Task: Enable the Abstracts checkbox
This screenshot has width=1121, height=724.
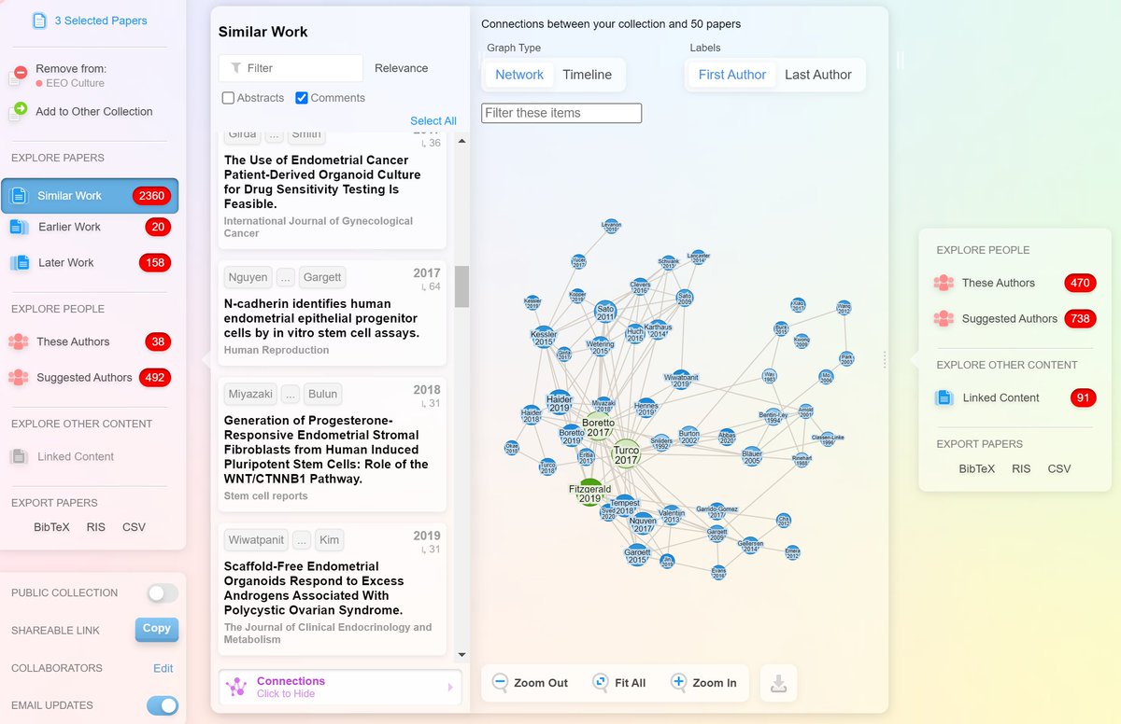Action: pyautogui.click(x=228, y=98)
